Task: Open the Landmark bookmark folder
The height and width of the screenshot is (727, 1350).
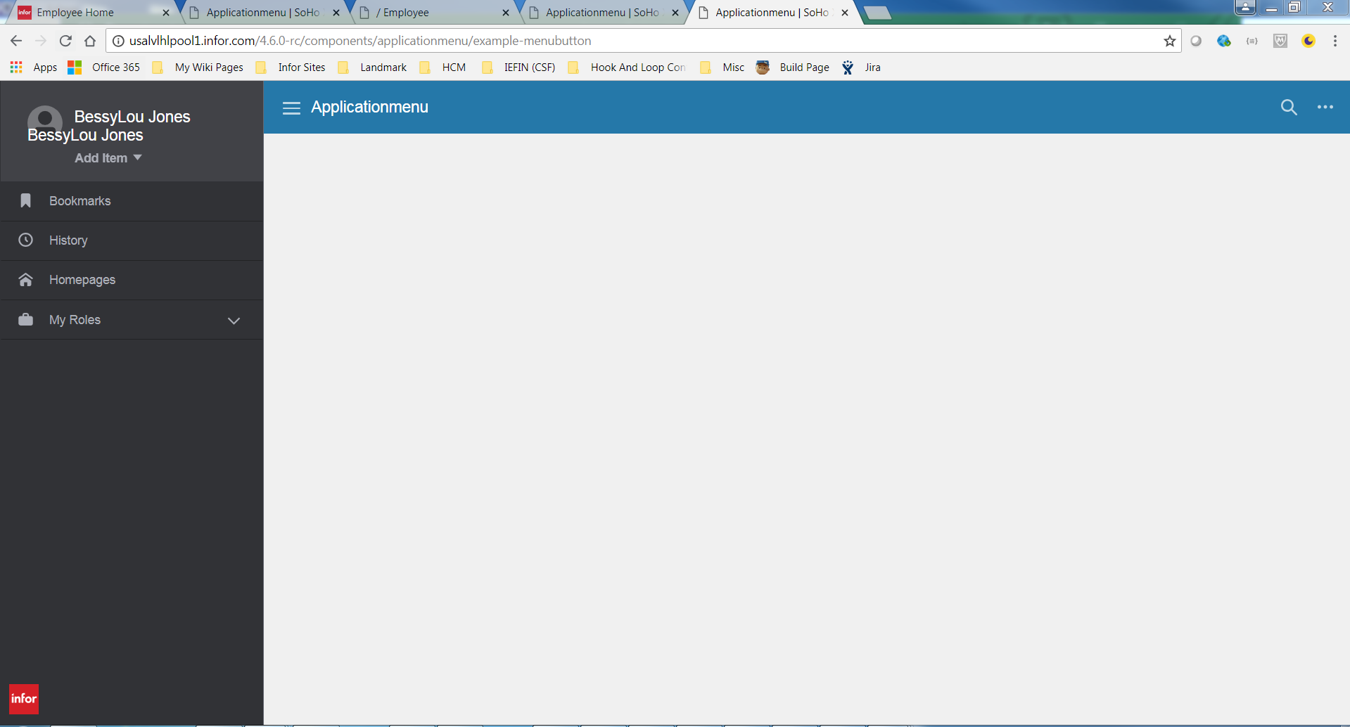Action: click(x=372, y=67)
